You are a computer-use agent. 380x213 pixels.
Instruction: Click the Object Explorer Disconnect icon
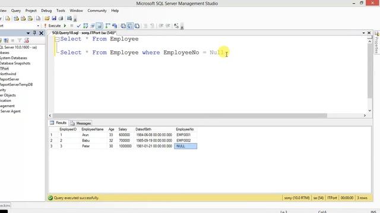click(6, 40)
